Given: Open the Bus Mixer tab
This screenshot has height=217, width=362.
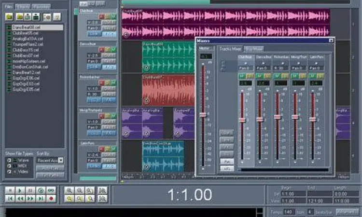Looking at the screenshot, I should (253, 49).
